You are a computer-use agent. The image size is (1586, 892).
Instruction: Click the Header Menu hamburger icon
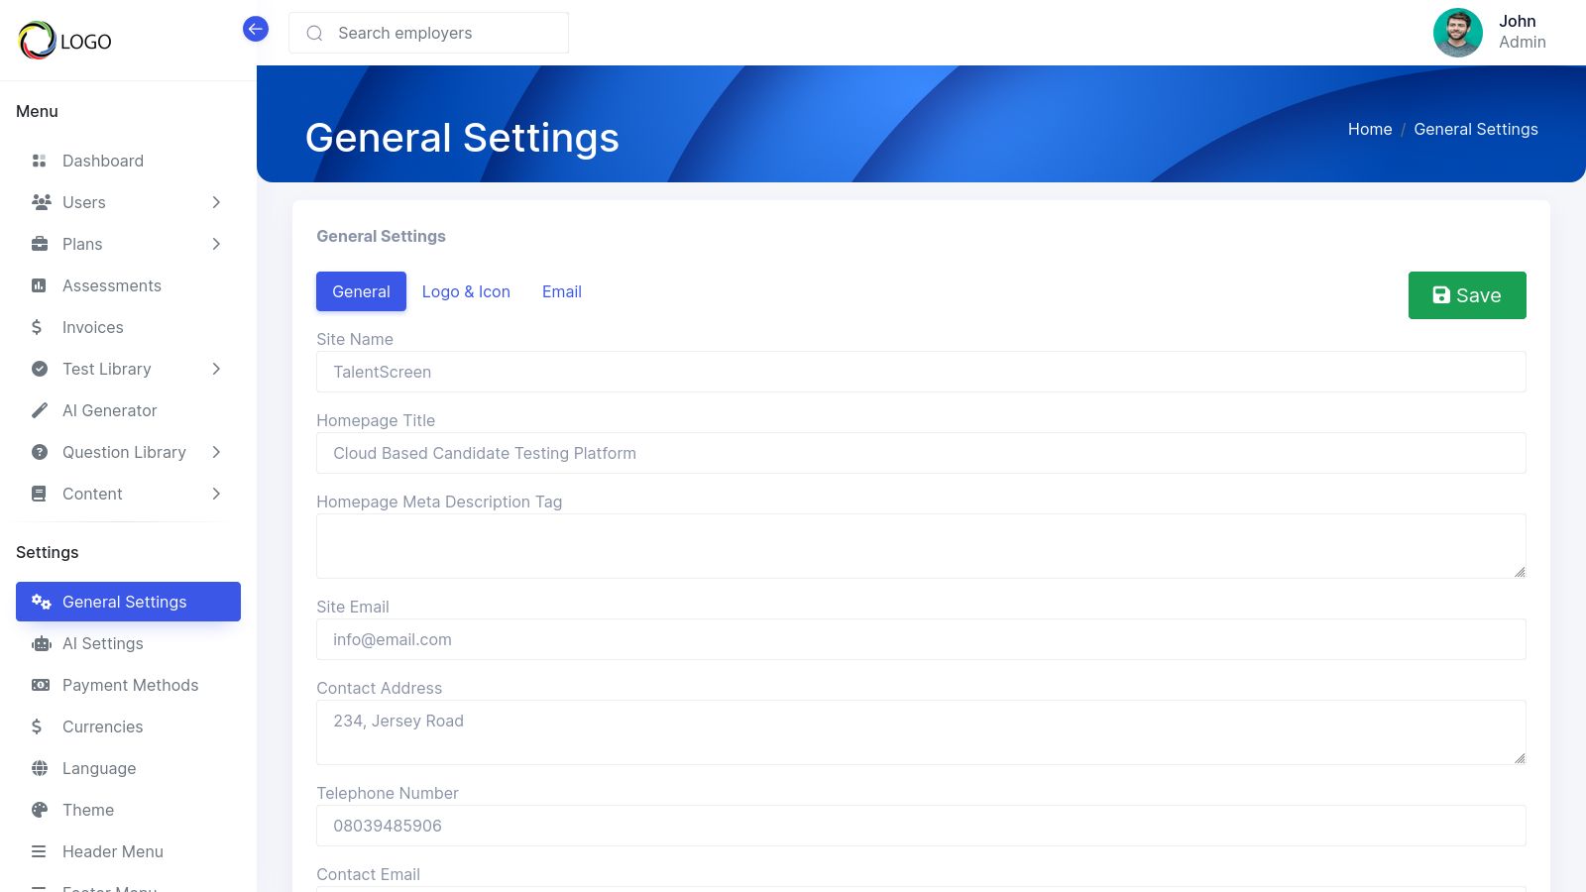tap(40, 851)
